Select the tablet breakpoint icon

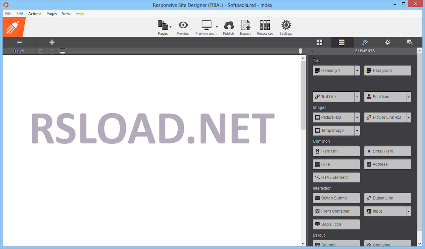pyautogui.click(x=51, y=51)
